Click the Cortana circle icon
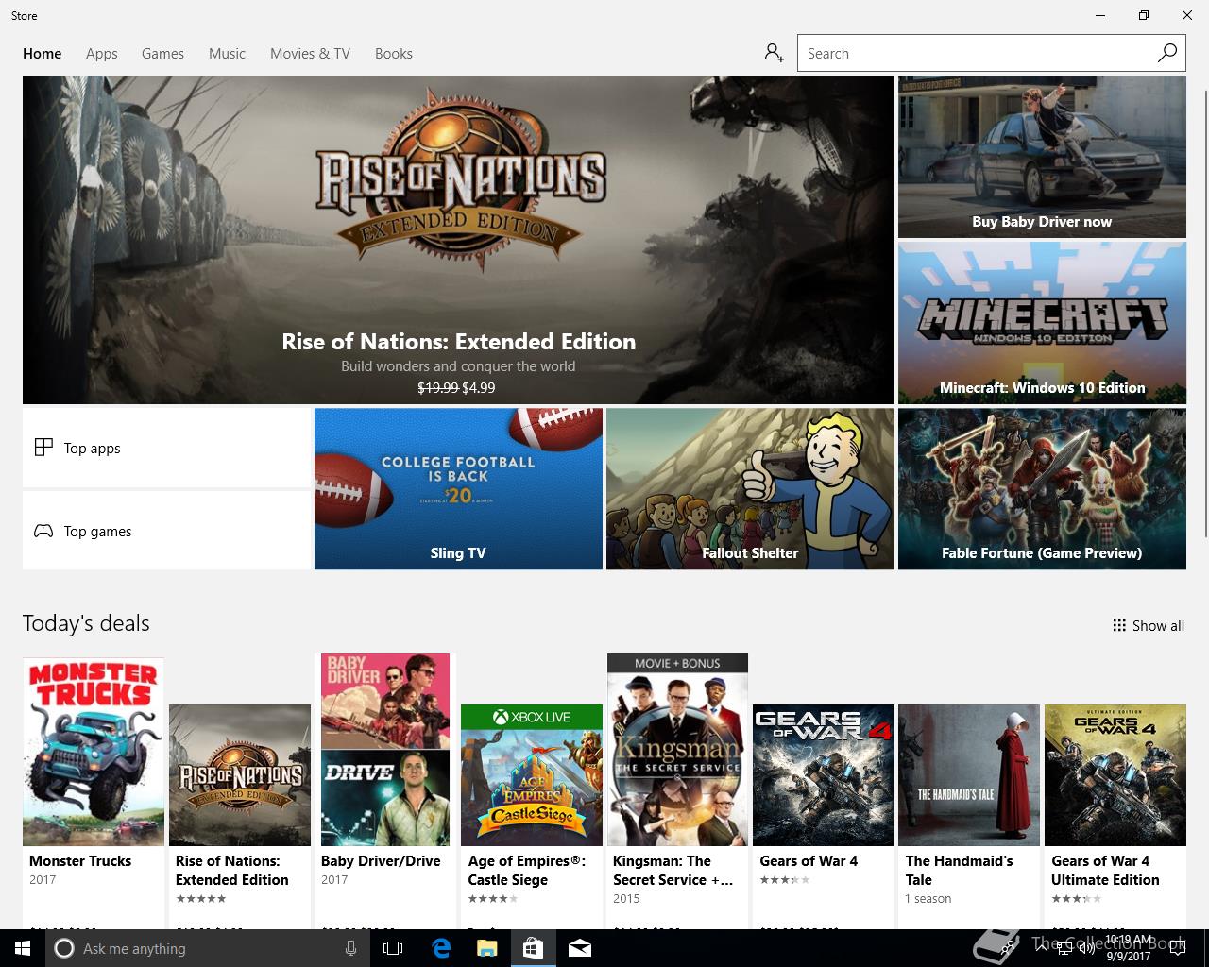 click(x=64, y=948)
